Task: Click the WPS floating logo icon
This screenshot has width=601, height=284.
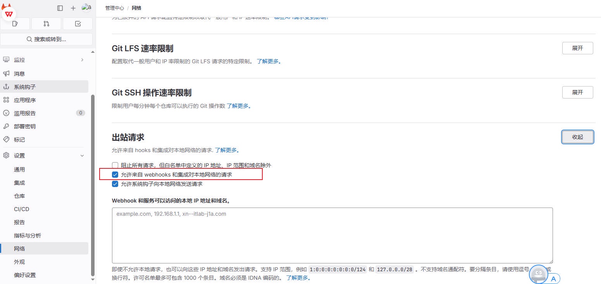Action: [9, 14]
